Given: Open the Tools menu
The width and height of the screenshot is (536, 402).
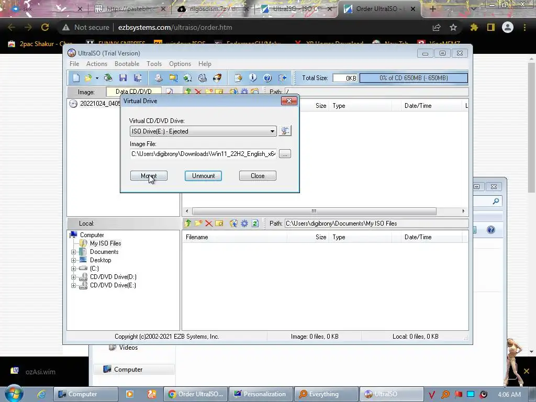Looking at the screenshot, I should point(154,64).
